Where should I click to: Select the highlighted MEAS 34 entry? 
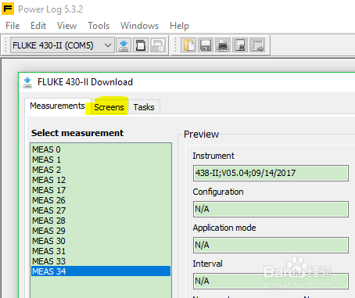[x=101, y=271]
